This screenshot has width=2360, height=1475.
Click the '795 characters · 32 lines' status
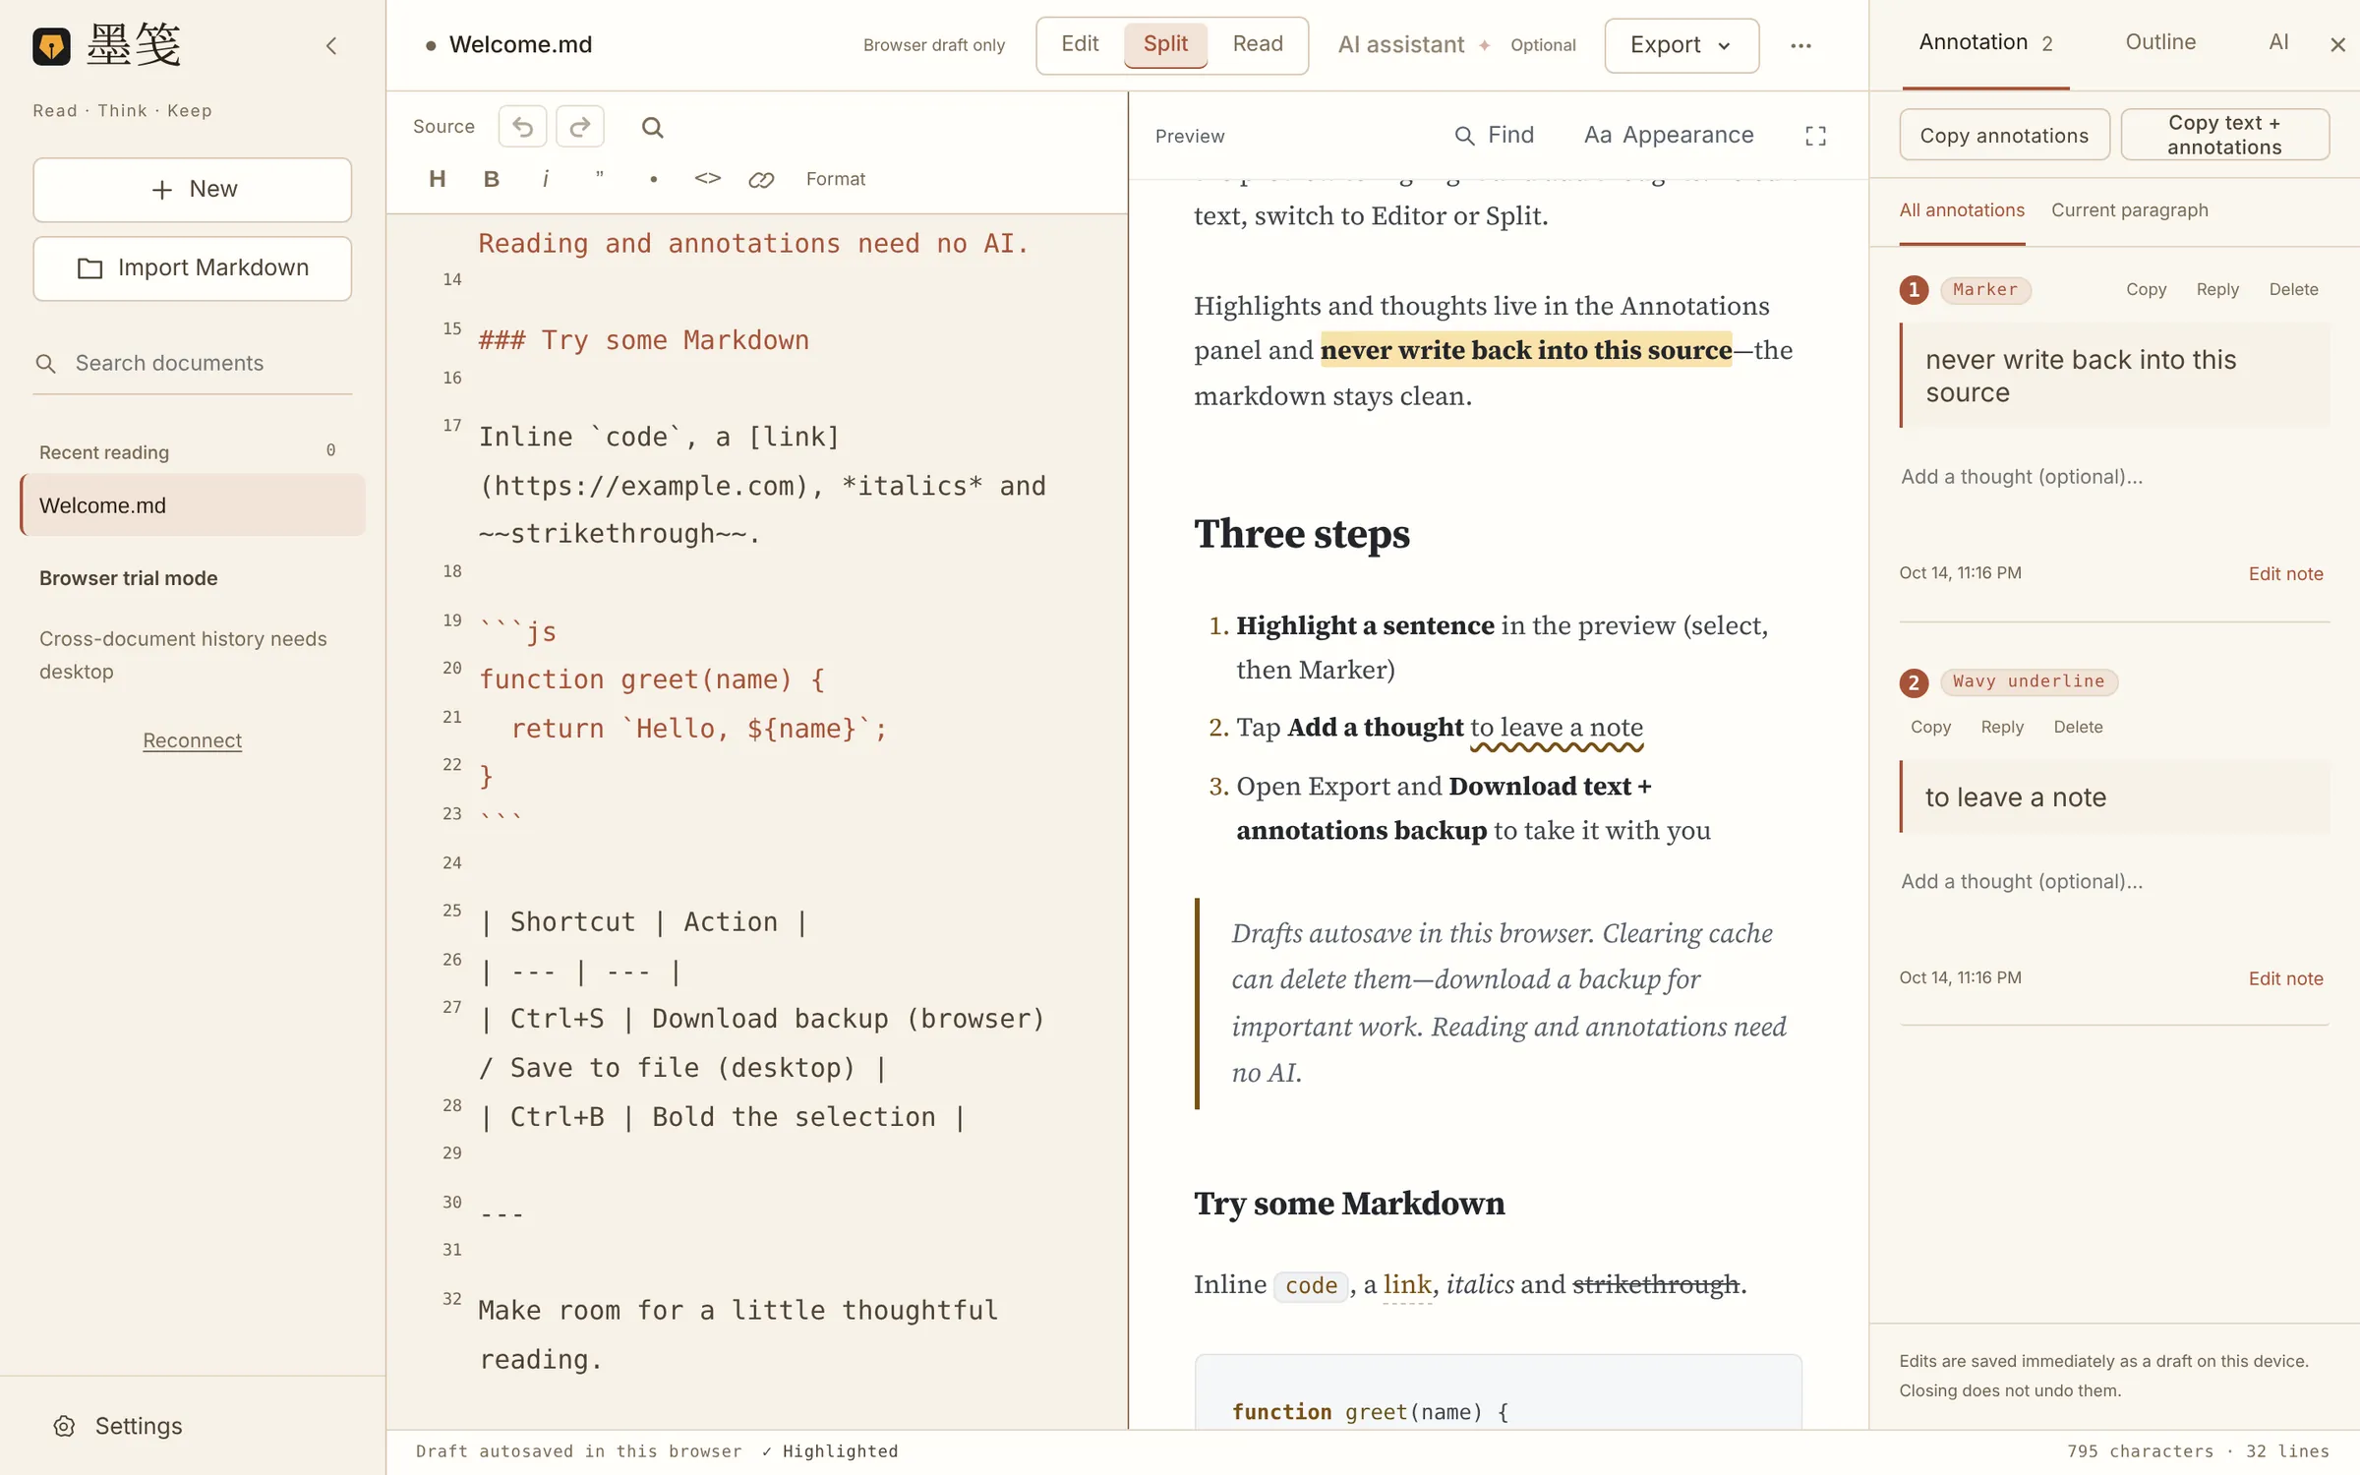[x=2198, y=1451]
